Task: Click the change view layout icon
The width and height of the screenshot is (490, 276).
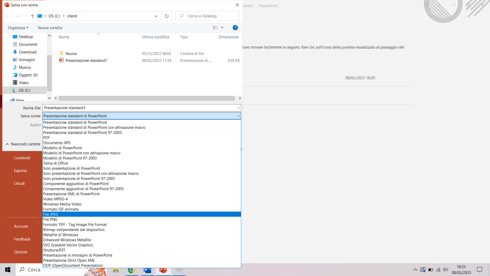Action: [x=215, y=28]
